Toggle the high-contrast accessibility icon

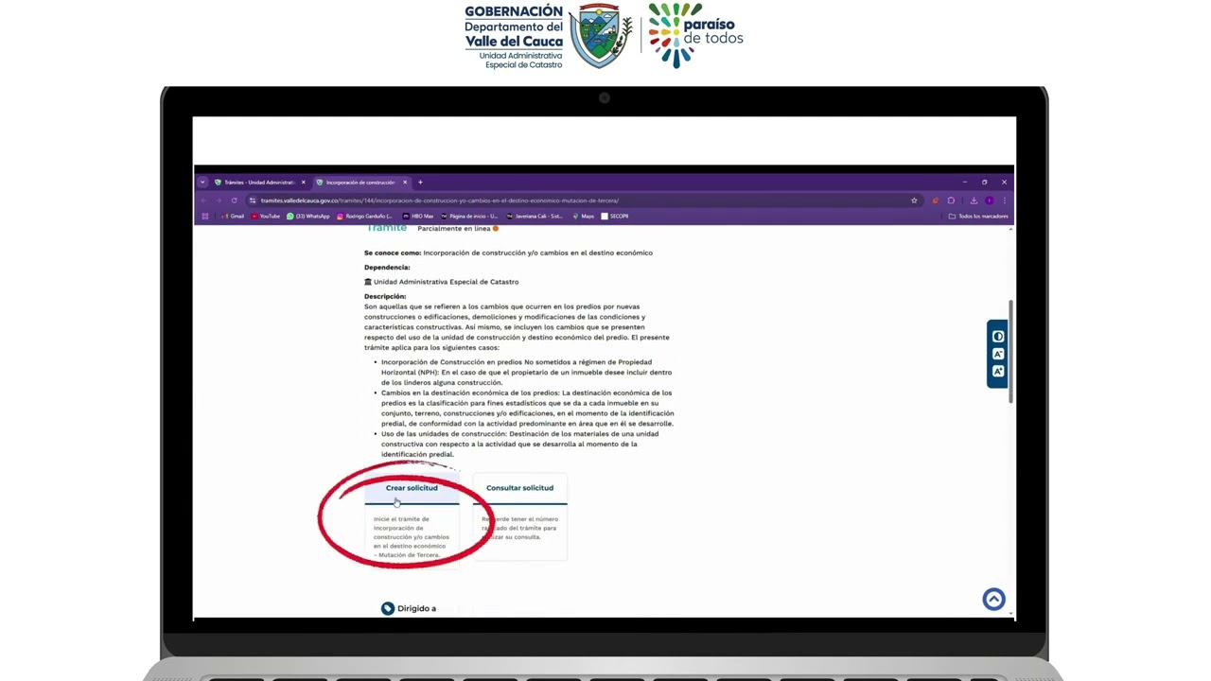coord(997,337)
